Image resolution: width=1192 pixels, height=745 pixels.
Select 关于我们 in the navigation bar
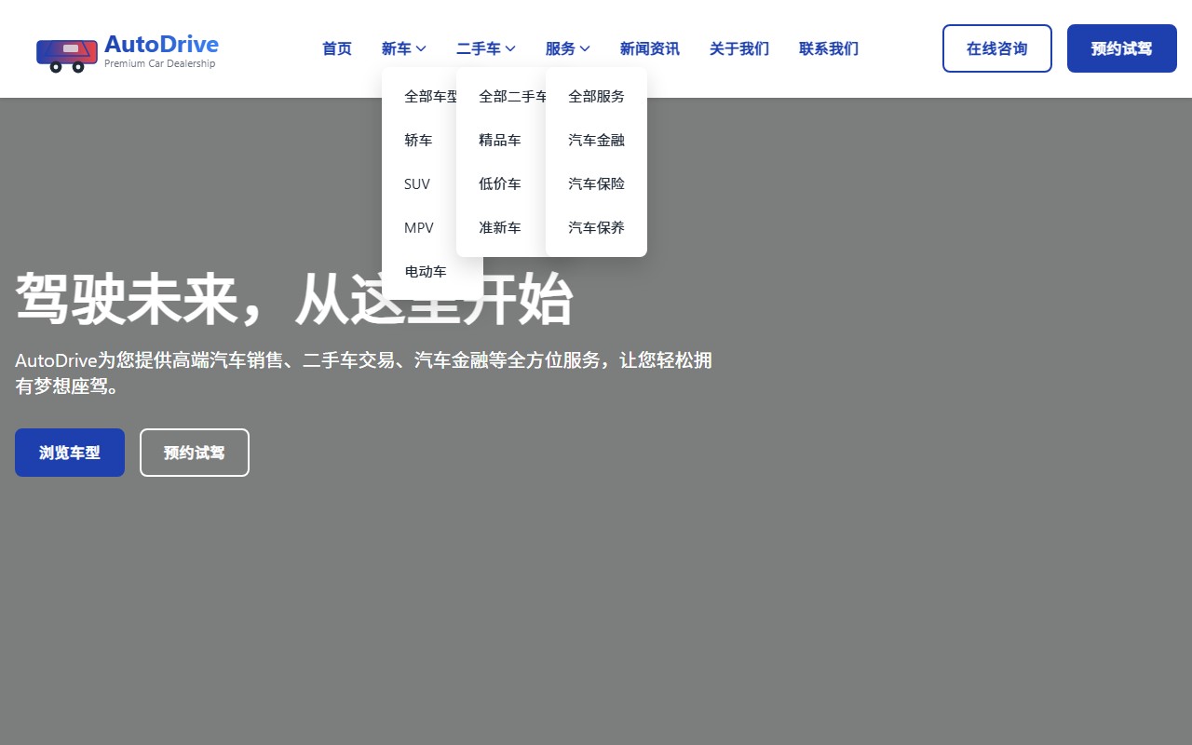click(738, 48)
